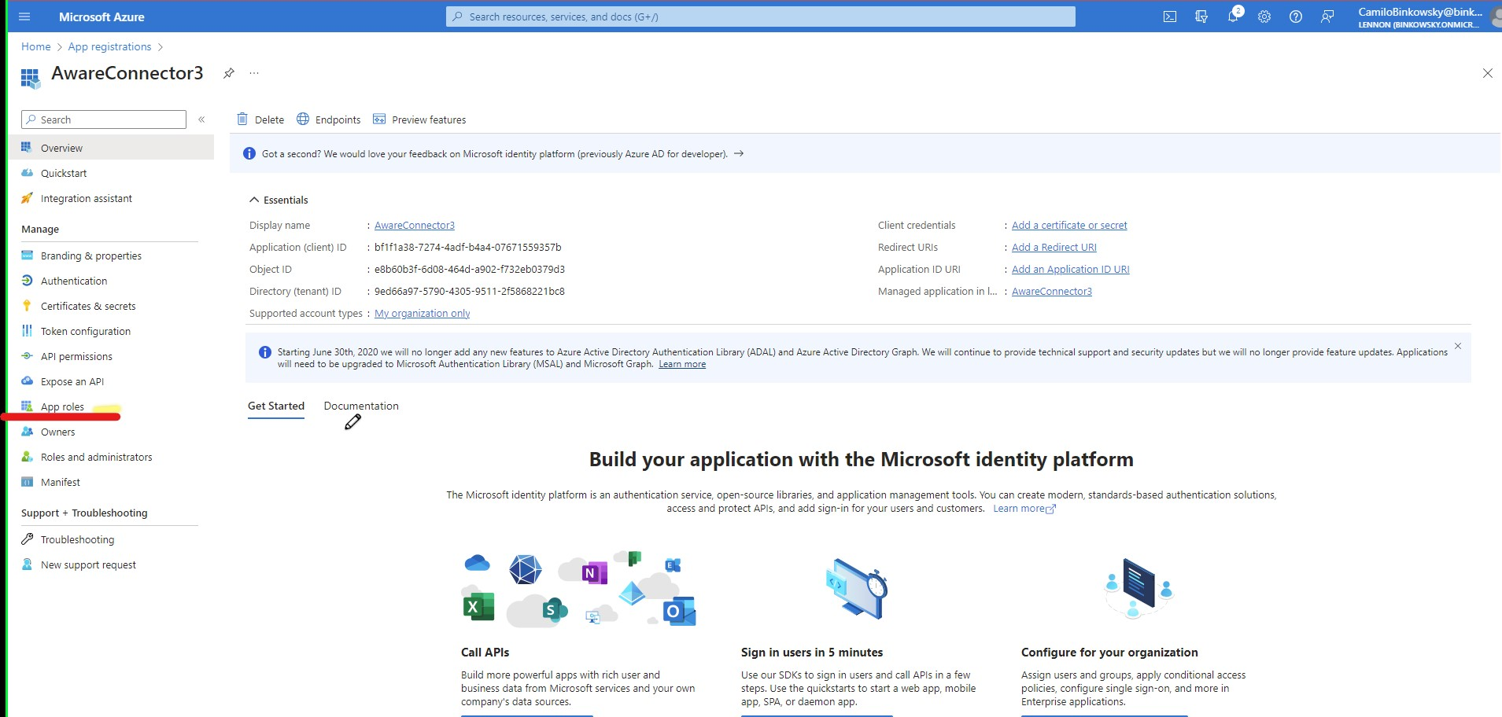Image resolution: width=1502 pixels, height=717 pixels.
Task: Open the App roles blade
Action: (x=64, y=406)
